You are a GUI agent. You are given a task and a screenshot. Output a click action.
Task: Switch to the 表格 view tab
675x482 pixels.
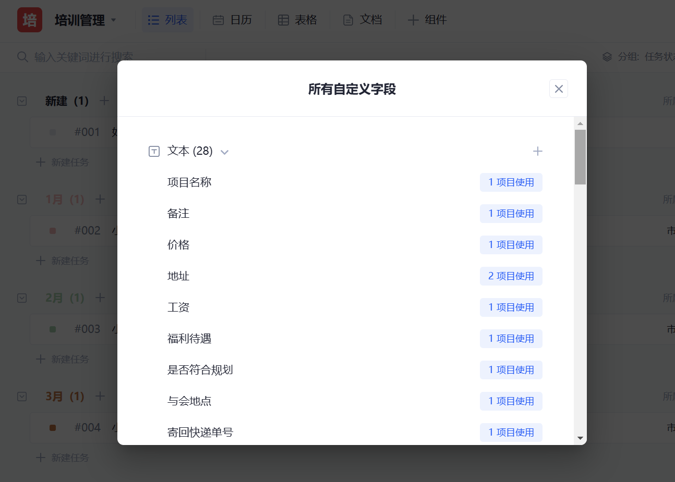pos(297,20)
